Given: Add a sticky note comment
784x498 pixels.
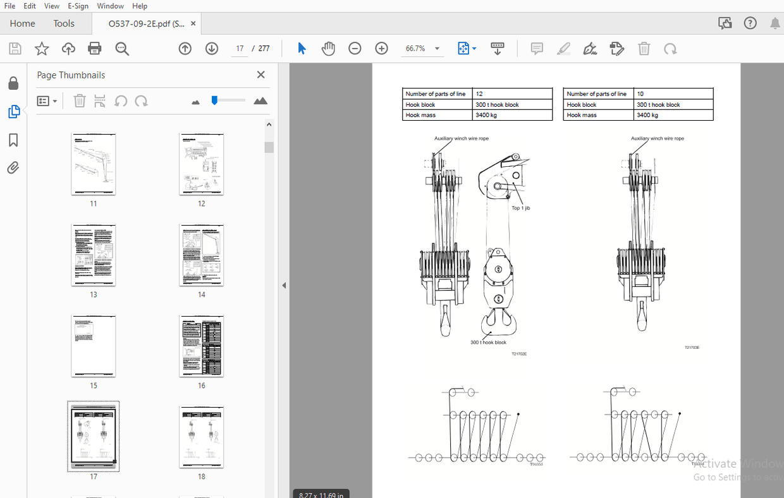Looking at the screenshot, I should tap(537, 49).
